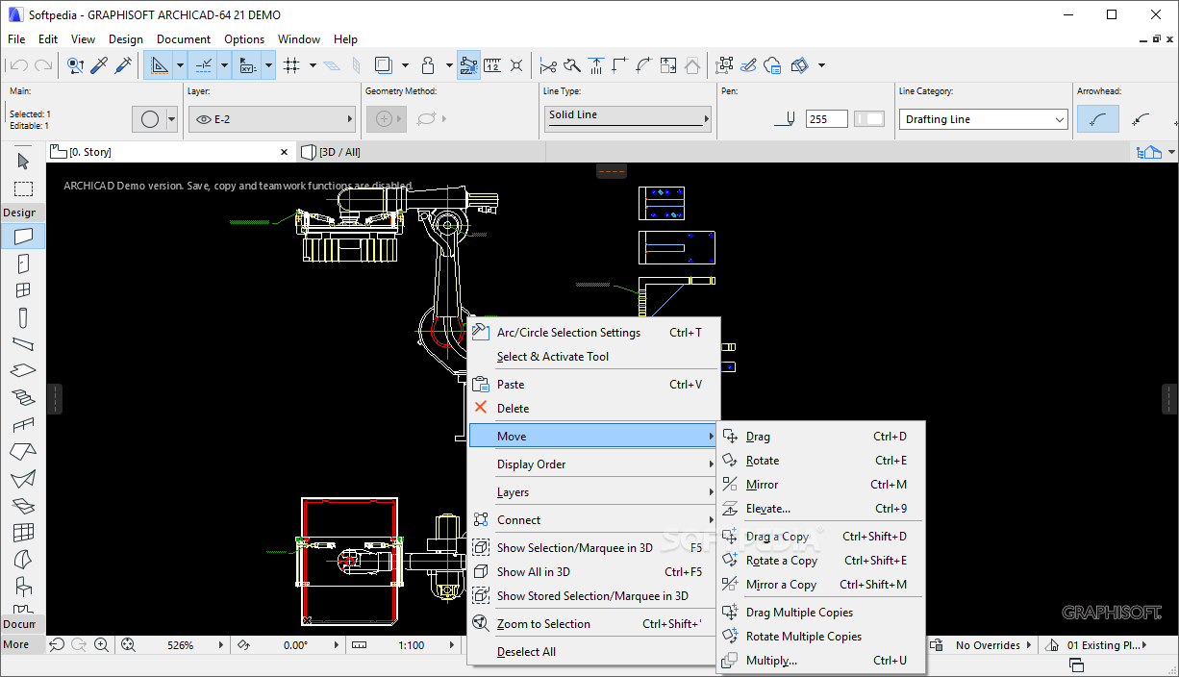Choose the Door tool
The height and width of the screenshot is (677, 1179).
pos(23,263)
